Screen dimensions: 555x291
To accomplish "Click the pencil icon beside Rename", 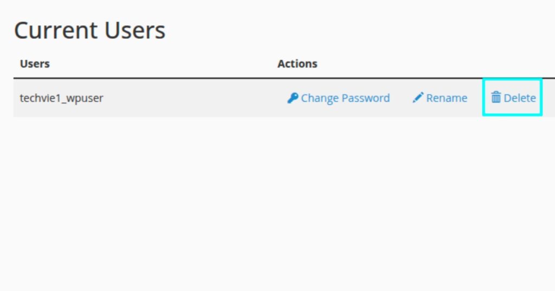I will 418,98.
